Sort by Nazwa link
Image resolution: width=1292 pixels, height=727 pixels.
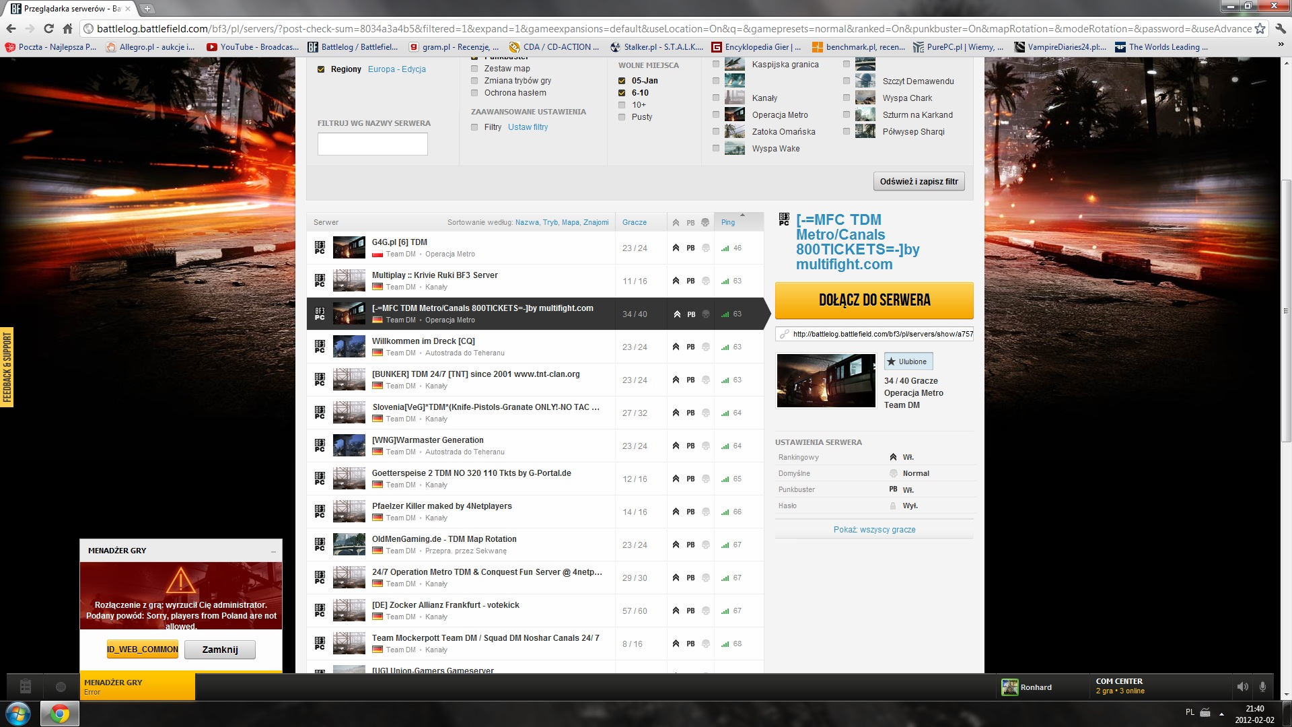527,222
